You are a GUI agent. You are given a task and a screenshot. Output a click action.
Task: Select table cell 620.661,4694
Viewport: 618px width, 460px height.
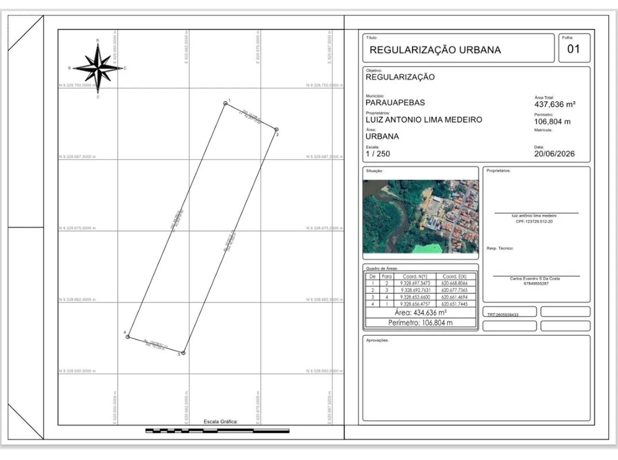[454, 297]
